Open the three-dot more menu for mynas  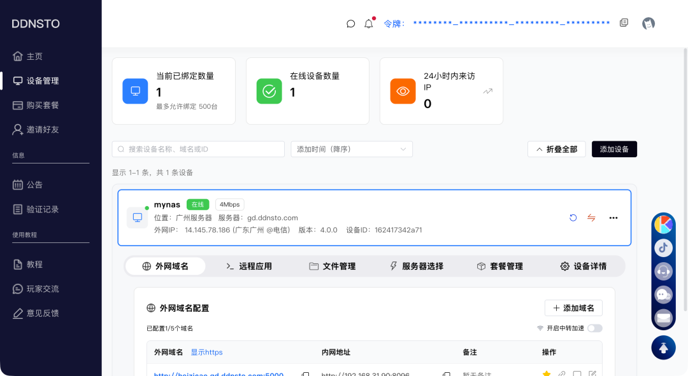coord(613,218)
